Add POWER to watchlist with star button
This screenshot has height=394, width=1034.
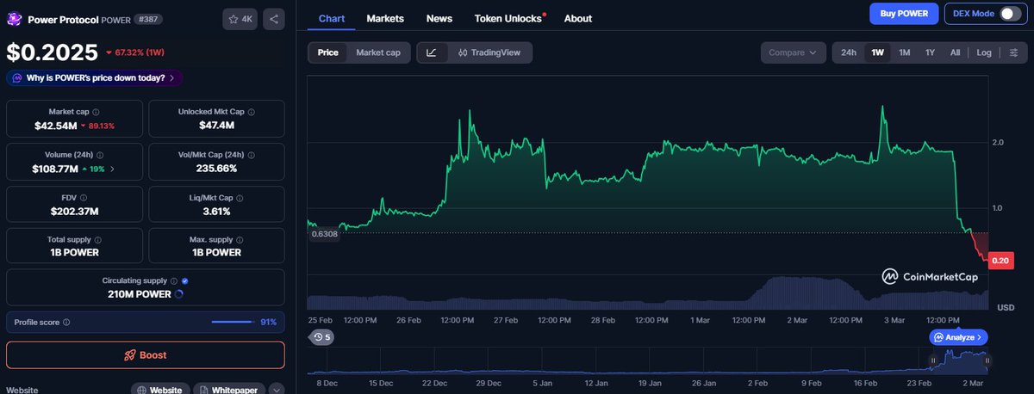240,18
